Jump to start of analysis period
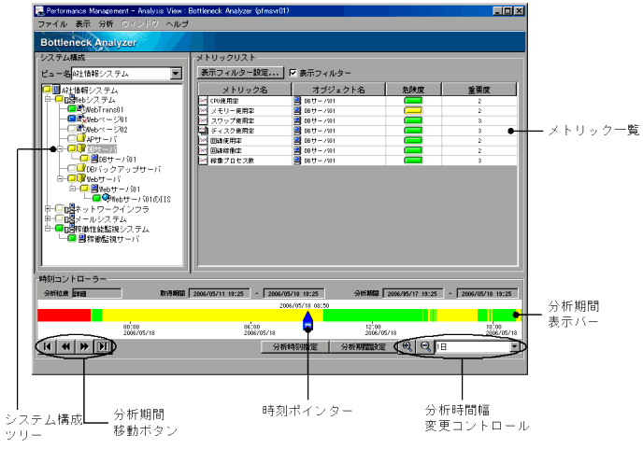Screen dimensions: 643x449 (47, 346)
